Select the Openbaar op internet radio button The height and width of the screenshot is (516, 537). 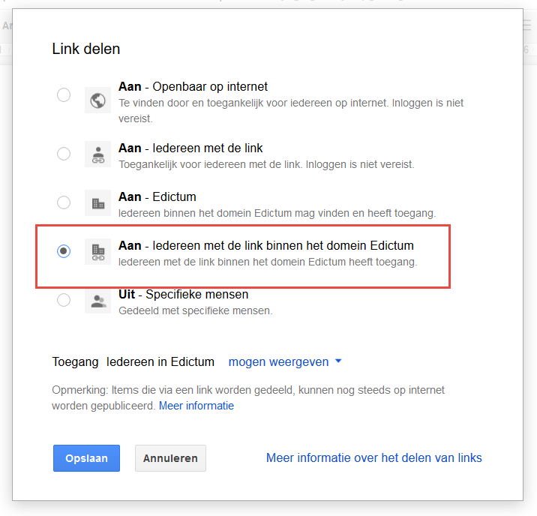pos(64,94)
